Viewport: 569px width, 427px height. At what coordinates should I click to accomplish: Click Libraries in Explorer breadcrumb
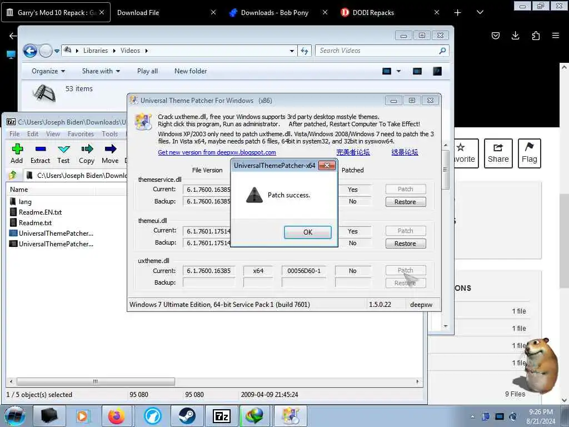96,51
